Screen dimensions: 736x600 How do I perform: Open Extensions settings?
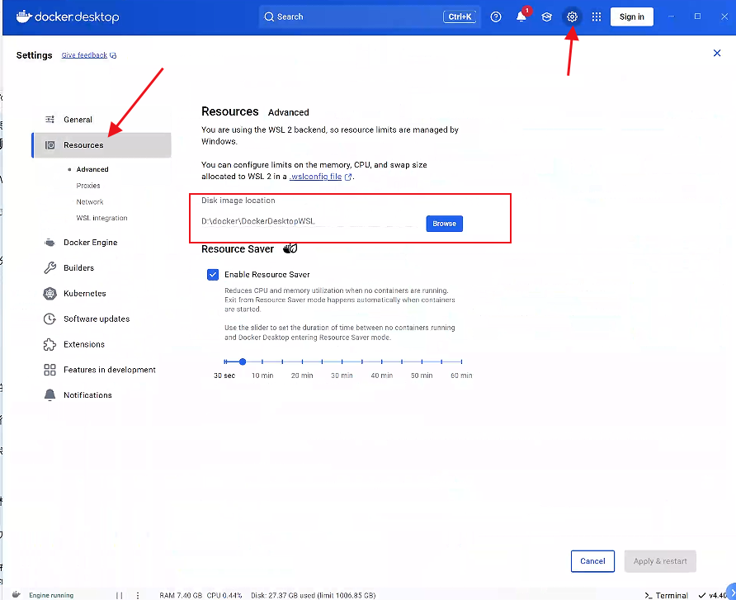point(101,345)
